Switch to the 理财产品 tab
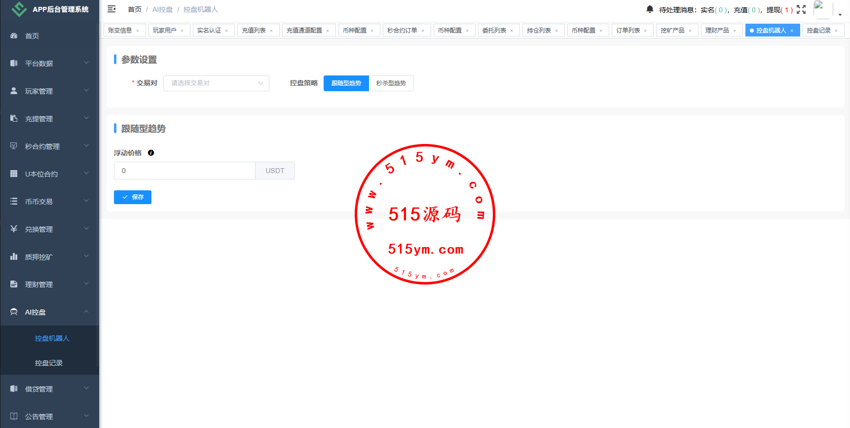The height and width of the screenshot is (428, 850). 717,31
